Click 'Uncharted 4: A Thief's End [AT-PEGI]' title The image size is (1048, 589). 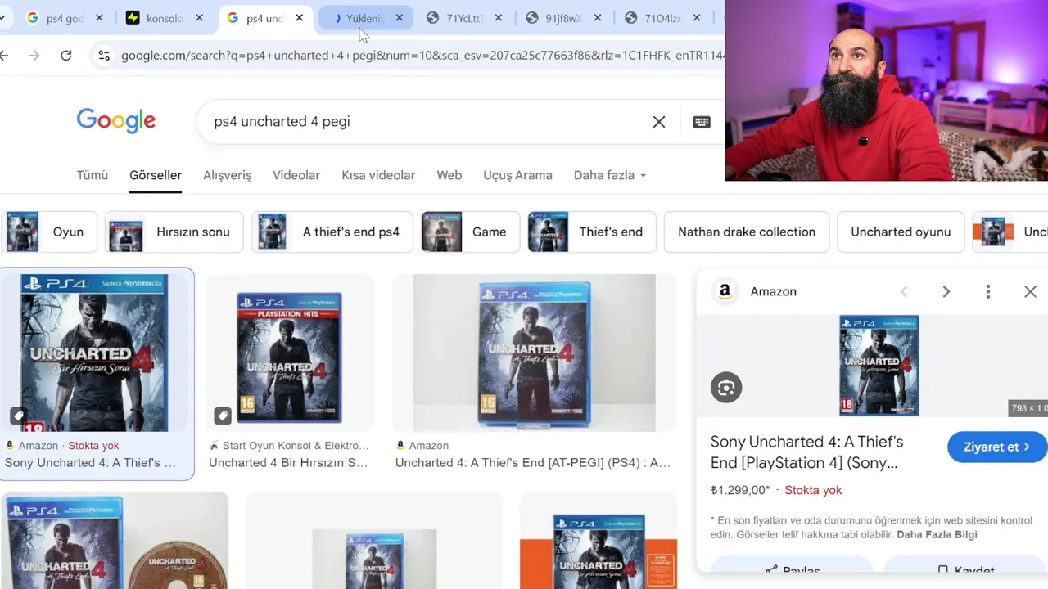tap(533, 463)
